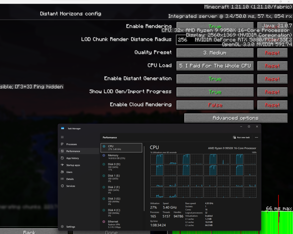Screen dimensions: 293x234
Task: Click Run new task button
Action: (241, 137)
